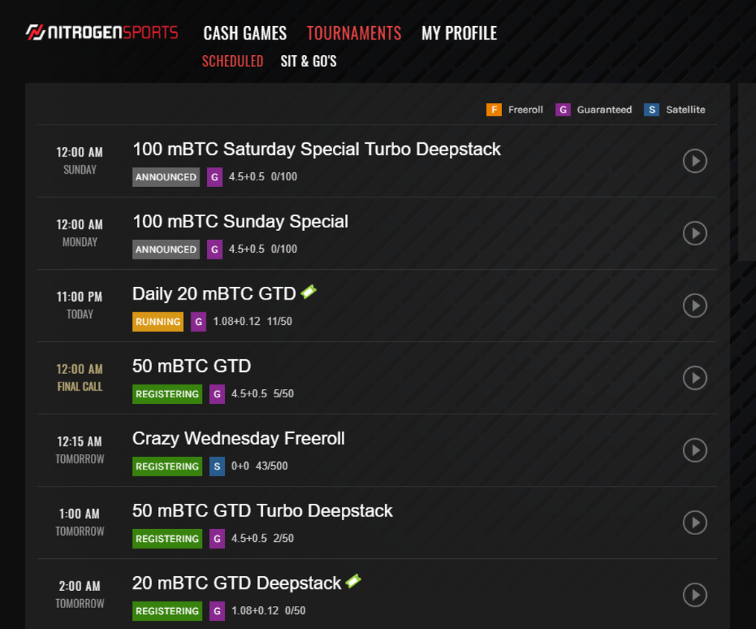This screenshot has height=629, width=756.
Task: Open the Saturday Special Turbo Deepstack play arrow
Action: pyautogui.click(x=694, y=161)
